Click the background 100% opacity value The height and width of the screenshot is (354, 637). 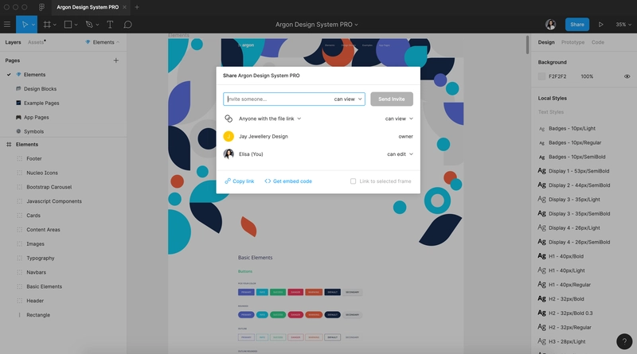pos(587,76)
